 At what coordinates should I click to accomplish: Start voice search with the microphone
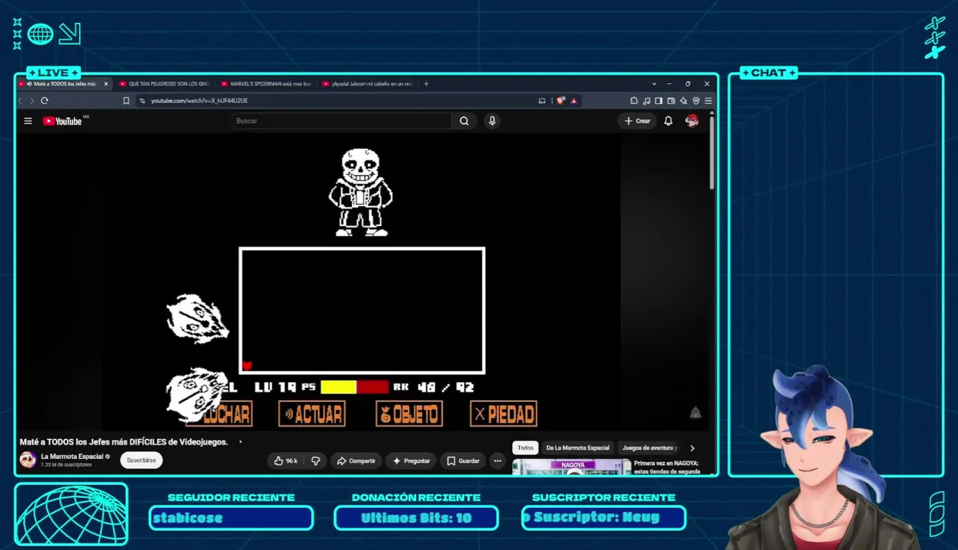pos(492,121)
